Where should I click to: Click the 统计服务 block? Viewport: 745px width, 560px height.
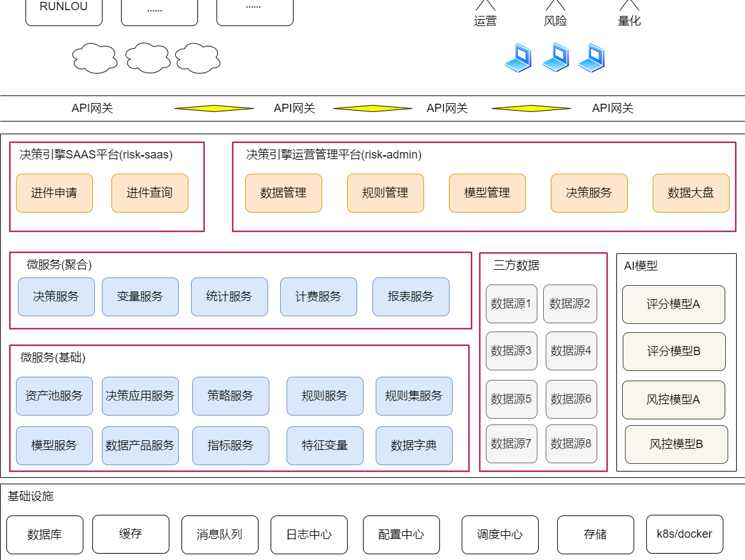pos(229,297)
